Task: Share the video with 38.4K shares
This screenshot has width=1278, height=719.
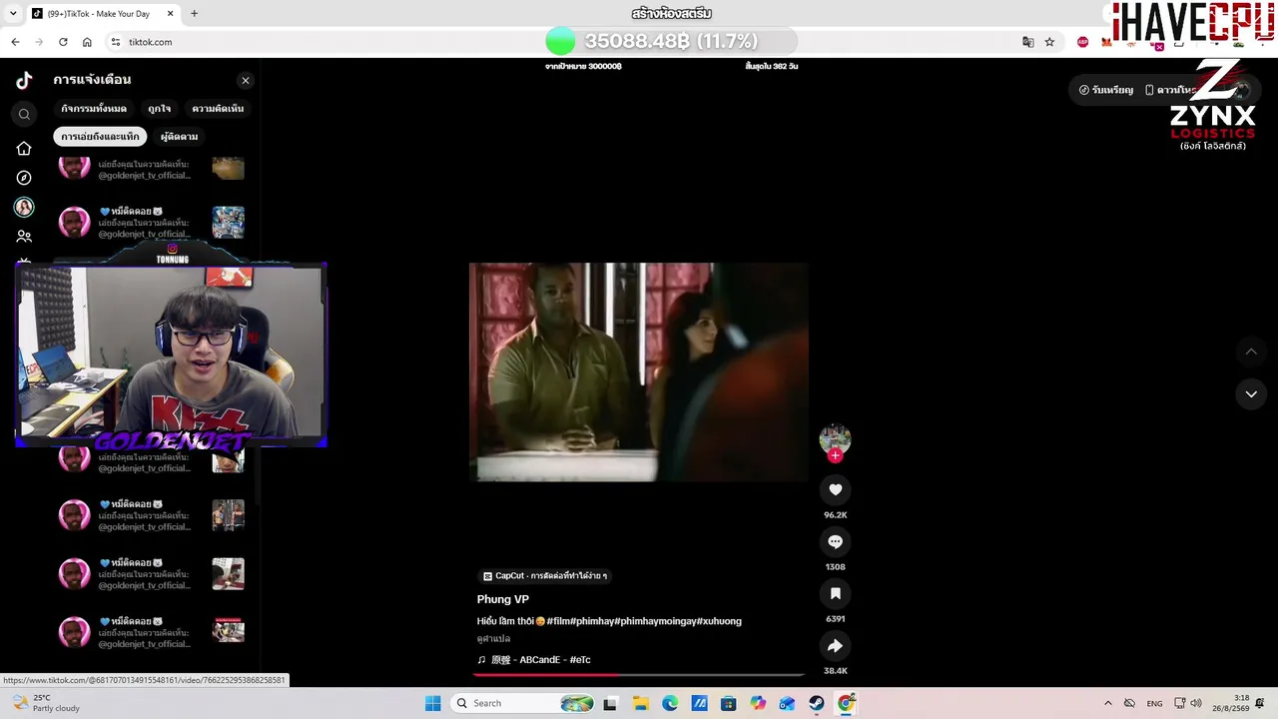Action: 836,645
